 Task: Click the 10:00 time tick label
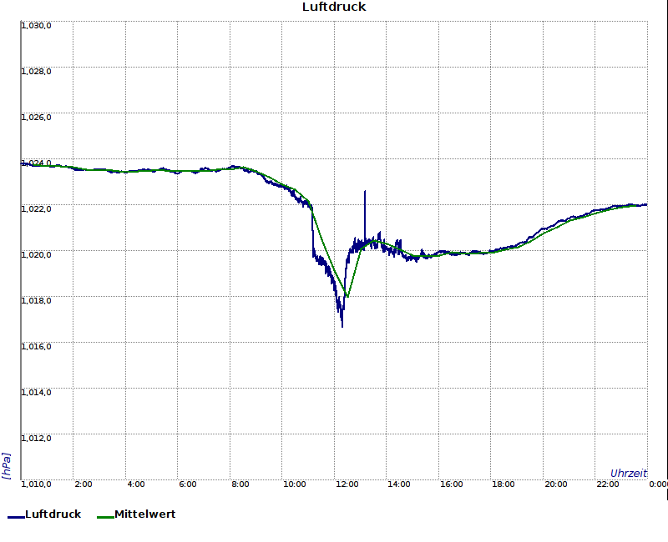[295, 484]
